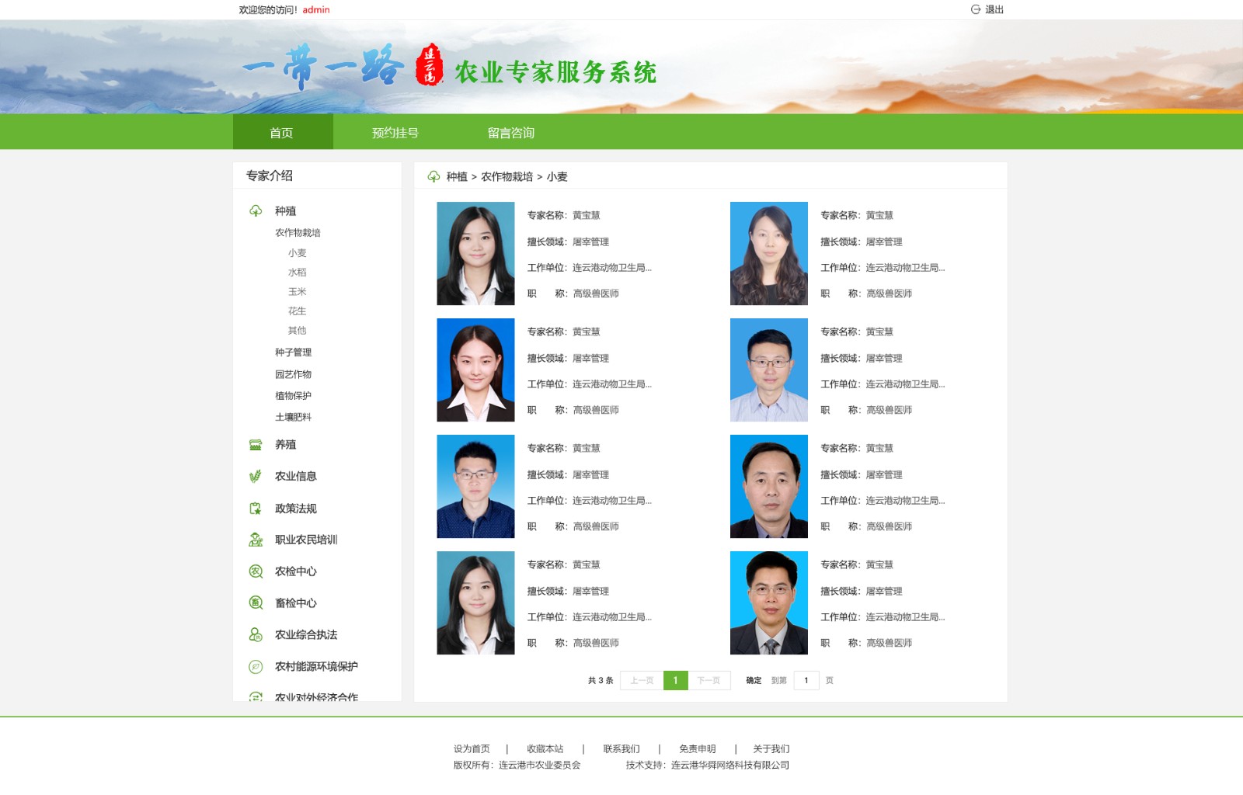Open the 预约挂号 navigation tab
This screenshot has height=795, width=1243.
point(395,133)
